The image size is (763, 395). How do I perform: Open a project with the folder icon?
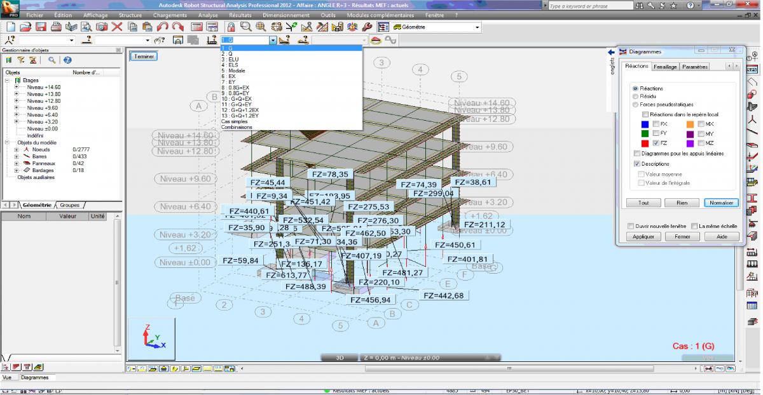click(x=25, y=27)
